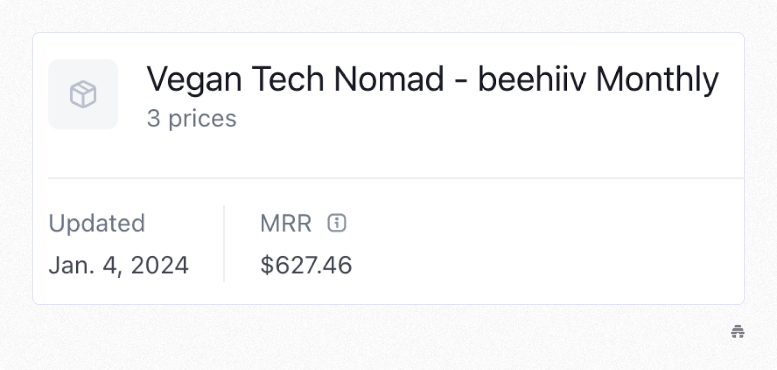The width and height of the screenshot is (777, 370).
Task: Click the beehiiv logo in the corner
Action: (x=738, y=332)
